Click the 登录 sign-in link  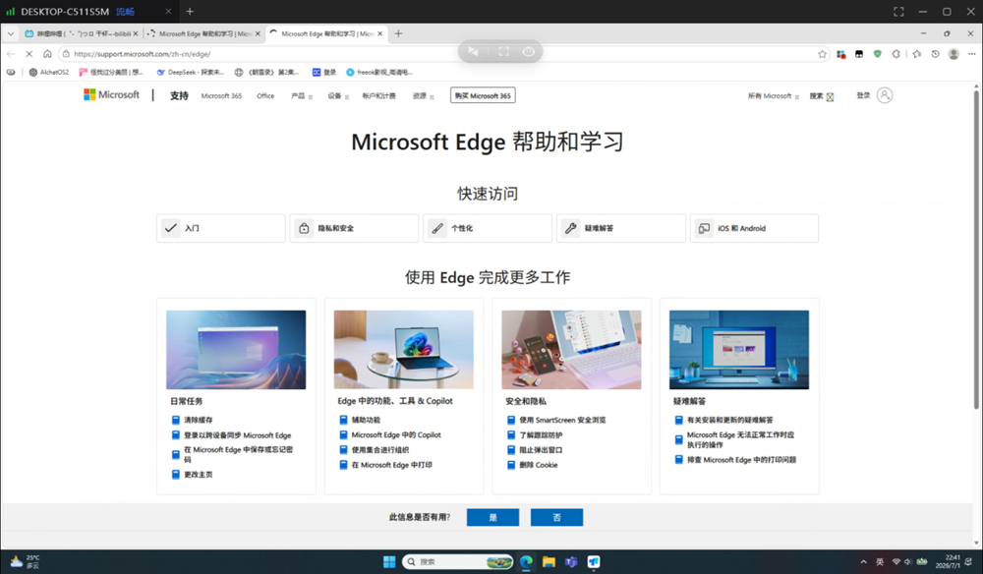(863, 95)
